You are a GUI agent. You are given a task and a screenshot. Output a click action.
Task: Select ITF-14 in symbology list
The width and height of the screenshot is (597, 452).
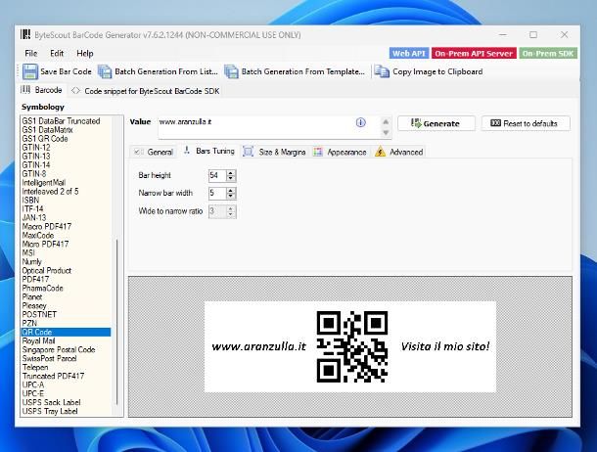click(32, 209)
